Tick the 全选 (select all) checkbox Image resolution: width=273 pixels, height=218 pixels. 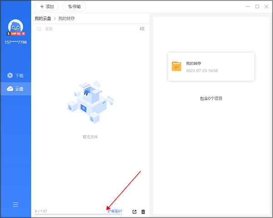click(39, 29)
